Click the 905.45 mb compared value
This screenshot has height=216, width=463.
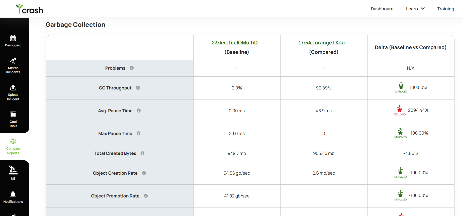[324, 153]
